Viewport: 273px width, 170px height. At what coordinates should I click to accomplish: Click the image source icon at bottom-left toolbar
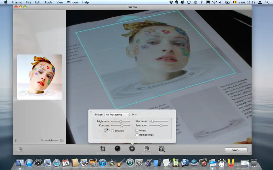tap(20, 150)
